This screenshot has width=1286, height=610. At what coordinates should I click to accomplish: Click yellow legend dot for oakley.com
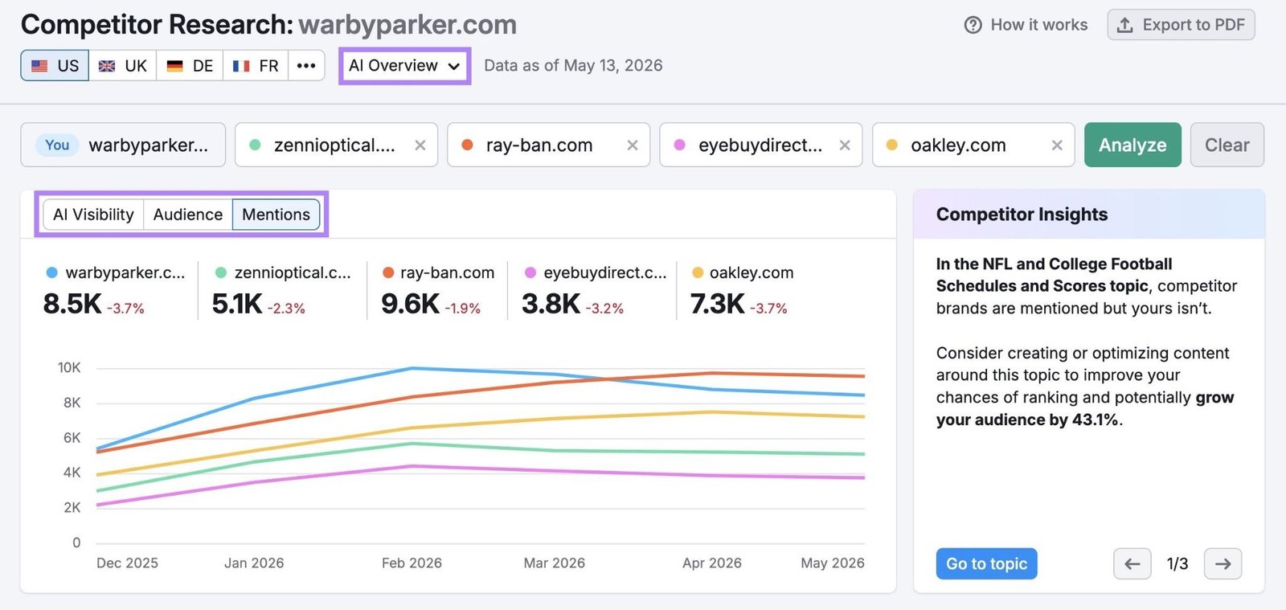(698, 272)
